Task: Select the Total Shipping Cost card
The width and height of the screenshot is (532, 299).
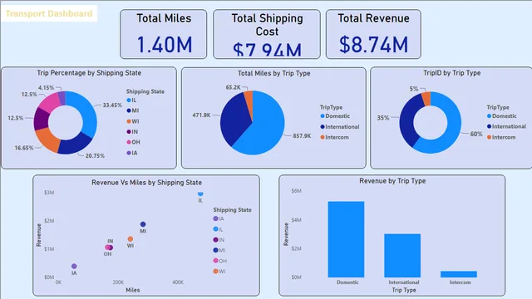Action: (x=267, y=34)
